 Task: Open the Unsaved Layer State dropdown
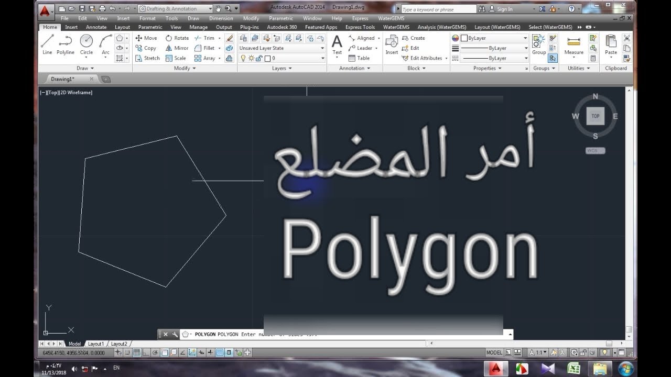(282, 48)
